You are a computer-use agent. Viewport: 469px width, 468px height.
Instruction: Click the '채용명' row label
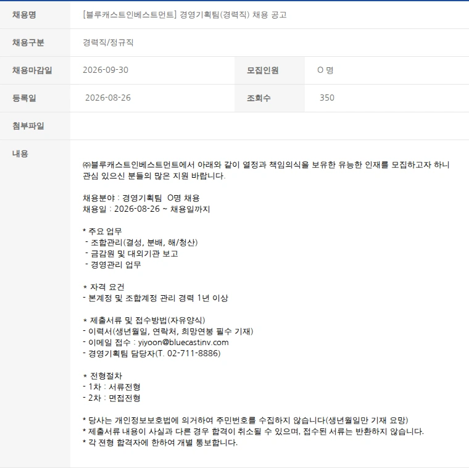pyautogui.click(x=24, y=15)
